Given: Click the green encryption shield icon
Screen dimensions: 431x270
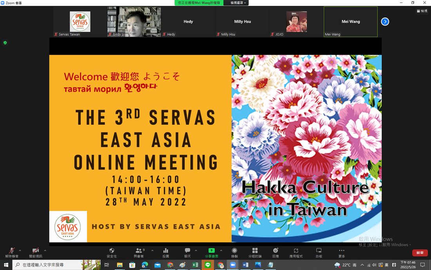Looking at the screenshot, I should (x=5, y=43).
